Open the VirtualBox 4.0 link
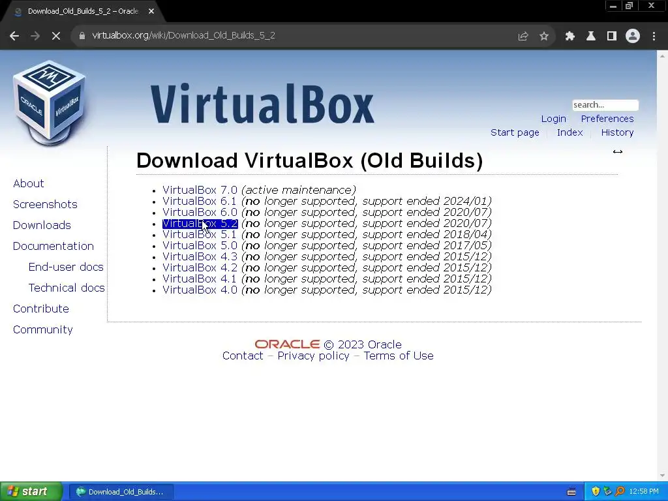Viewport: 668px width, 501px height. 200,290
